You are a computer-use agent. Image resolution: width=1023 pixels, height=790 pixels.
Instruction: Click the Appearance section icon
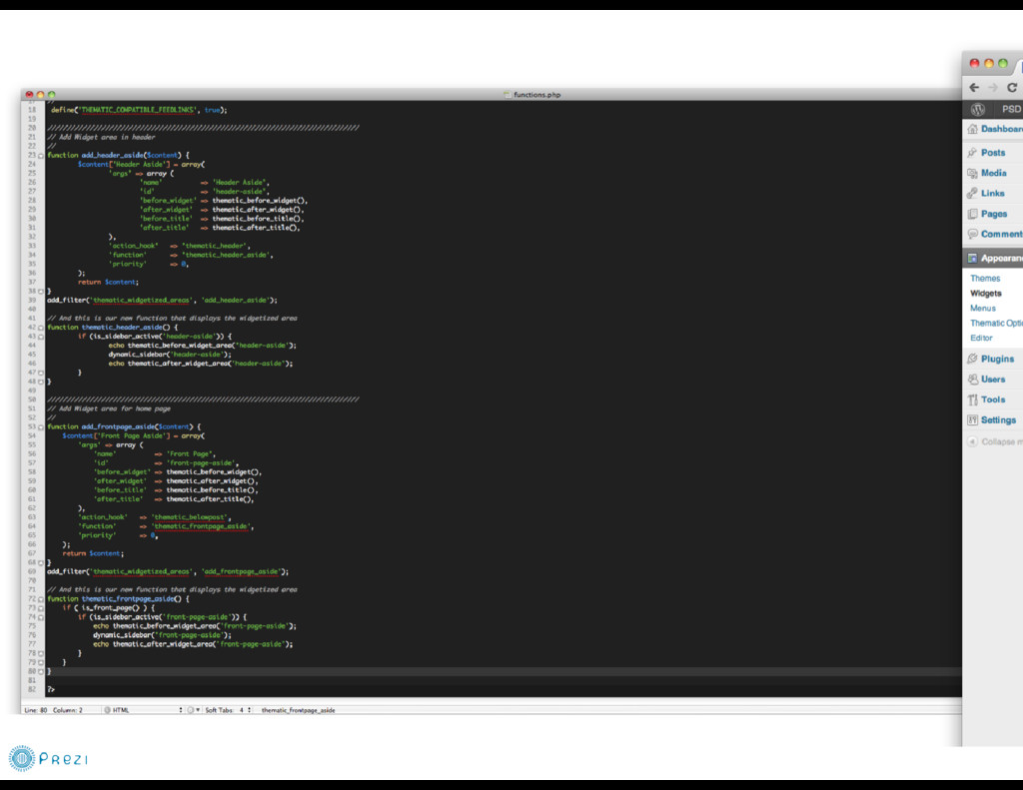pos(972,259)
